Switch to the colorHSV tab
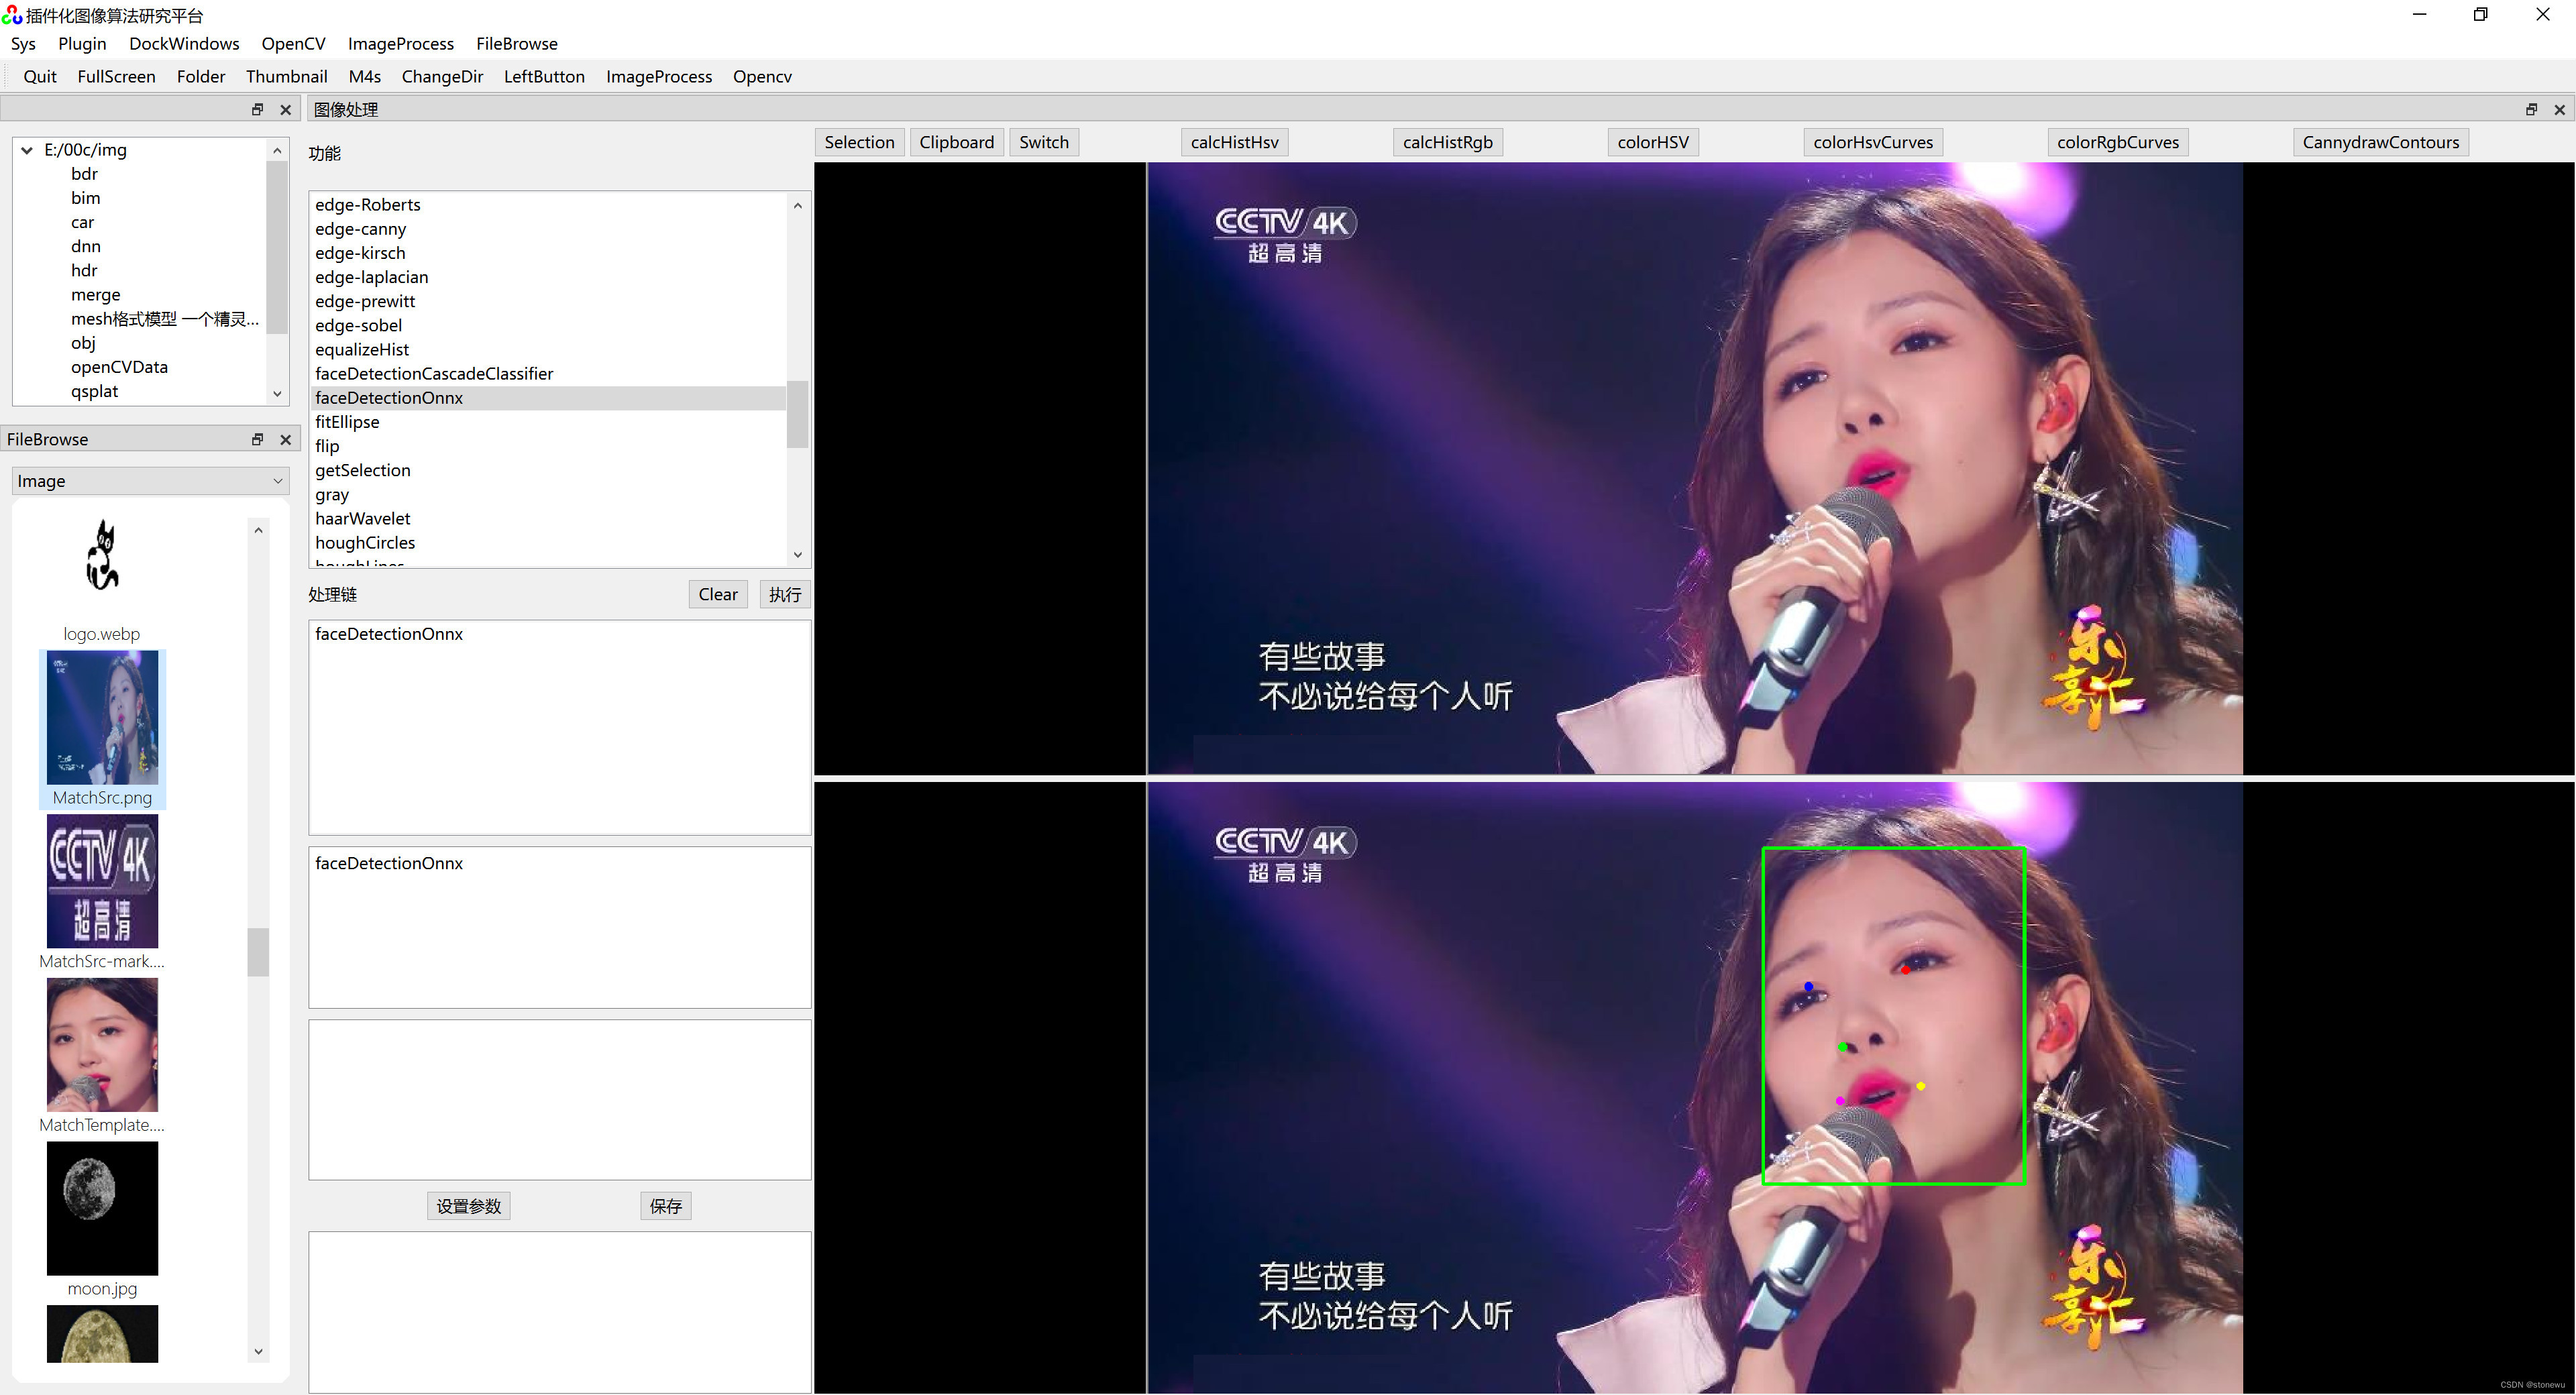Viewport: 2576px width, 1395px height. (1650, 141)
